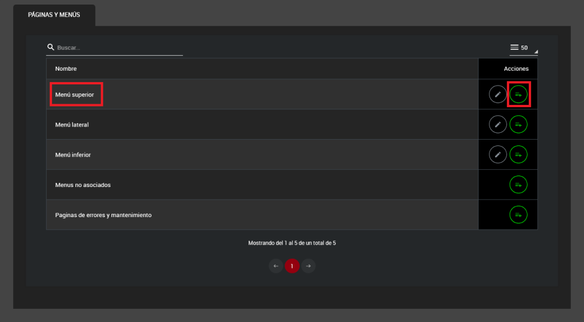Viewport: 584px width, 322px height.
Task: Click the pencil icon for Menú inferior
Action: pyautogui.click(x=497, y=154)
